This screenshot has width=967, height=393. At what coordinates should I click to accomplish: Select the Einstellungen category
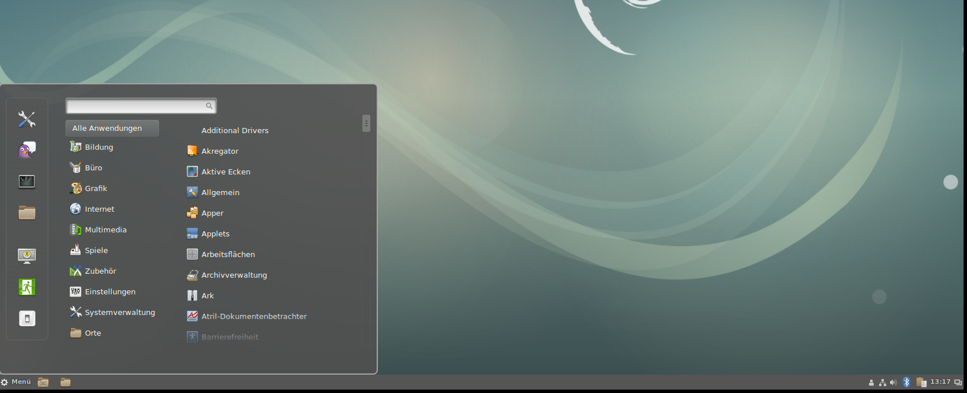coord(110,292)
